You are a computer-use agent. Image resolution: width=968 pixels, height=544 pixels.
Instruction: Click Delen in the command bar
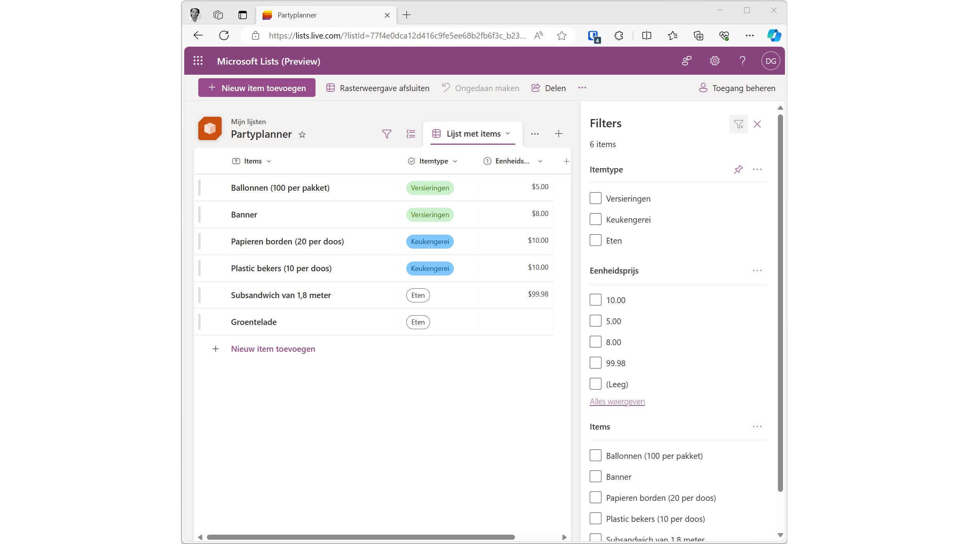click(548, 88)
